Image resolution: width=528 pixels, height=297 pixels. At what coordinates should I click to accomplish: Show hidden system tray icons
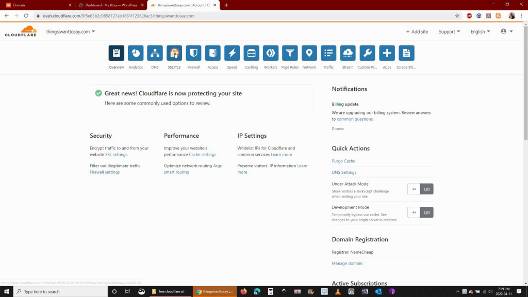[x=458, y=292]
